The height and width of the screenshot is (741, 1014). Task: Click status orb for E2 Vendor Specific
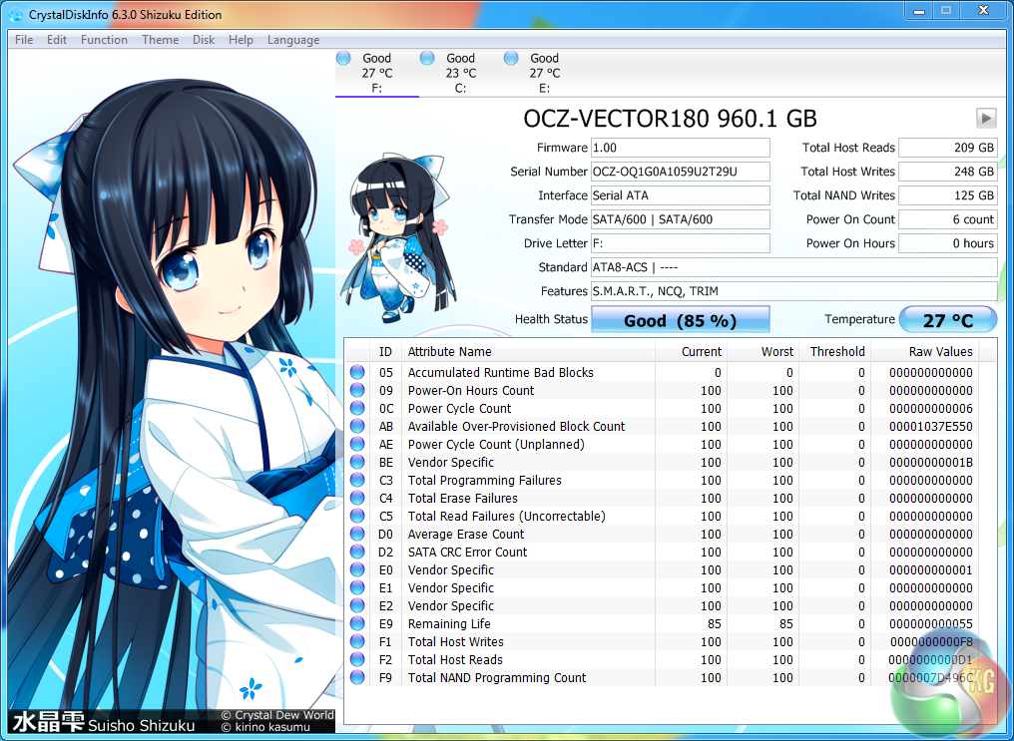click(357, 606)
